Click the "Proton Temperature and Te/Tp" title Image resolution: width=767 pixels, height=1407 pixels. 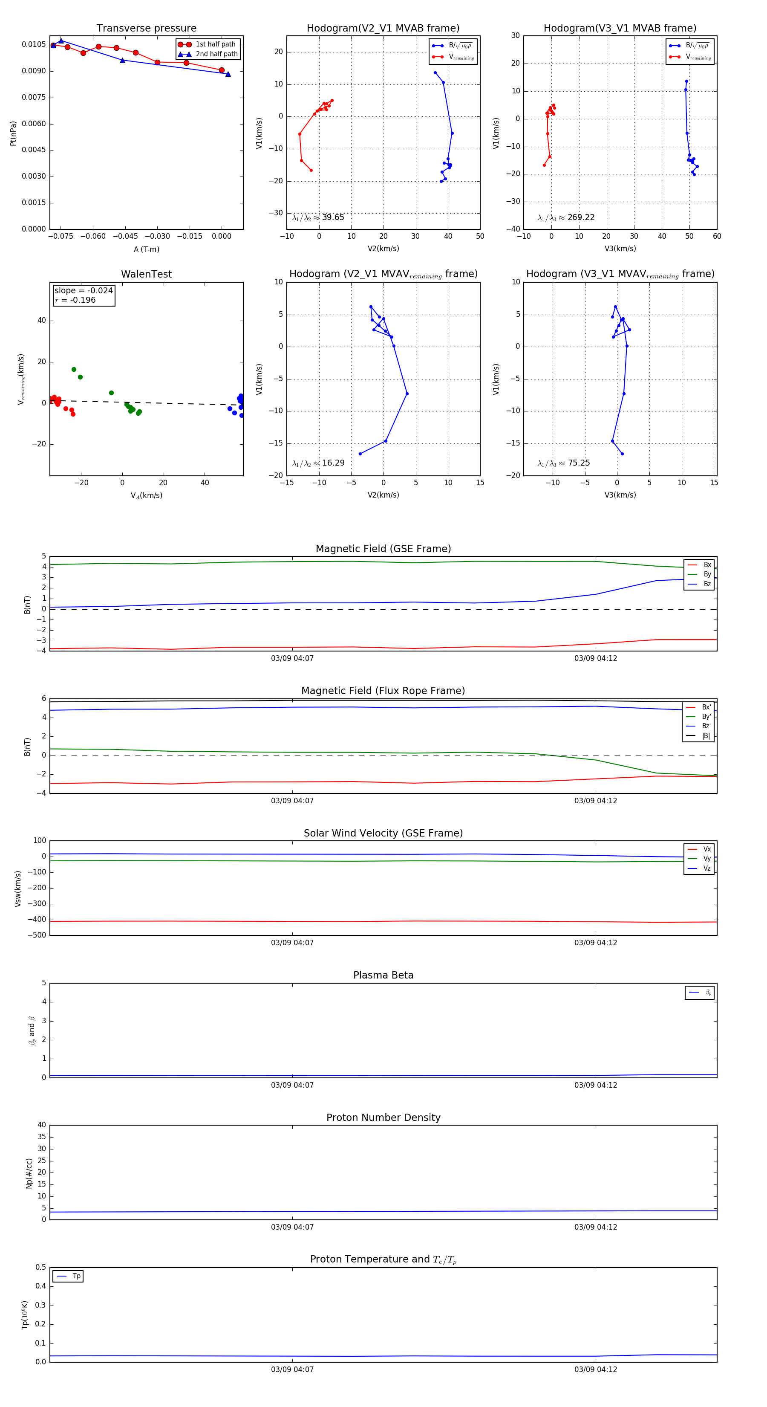[x=383, y=1259]
